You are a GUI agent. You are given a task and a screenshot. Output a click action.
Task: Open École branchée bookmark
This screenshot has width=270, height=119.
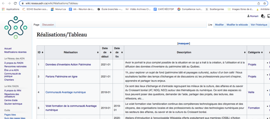coord(110,9)
